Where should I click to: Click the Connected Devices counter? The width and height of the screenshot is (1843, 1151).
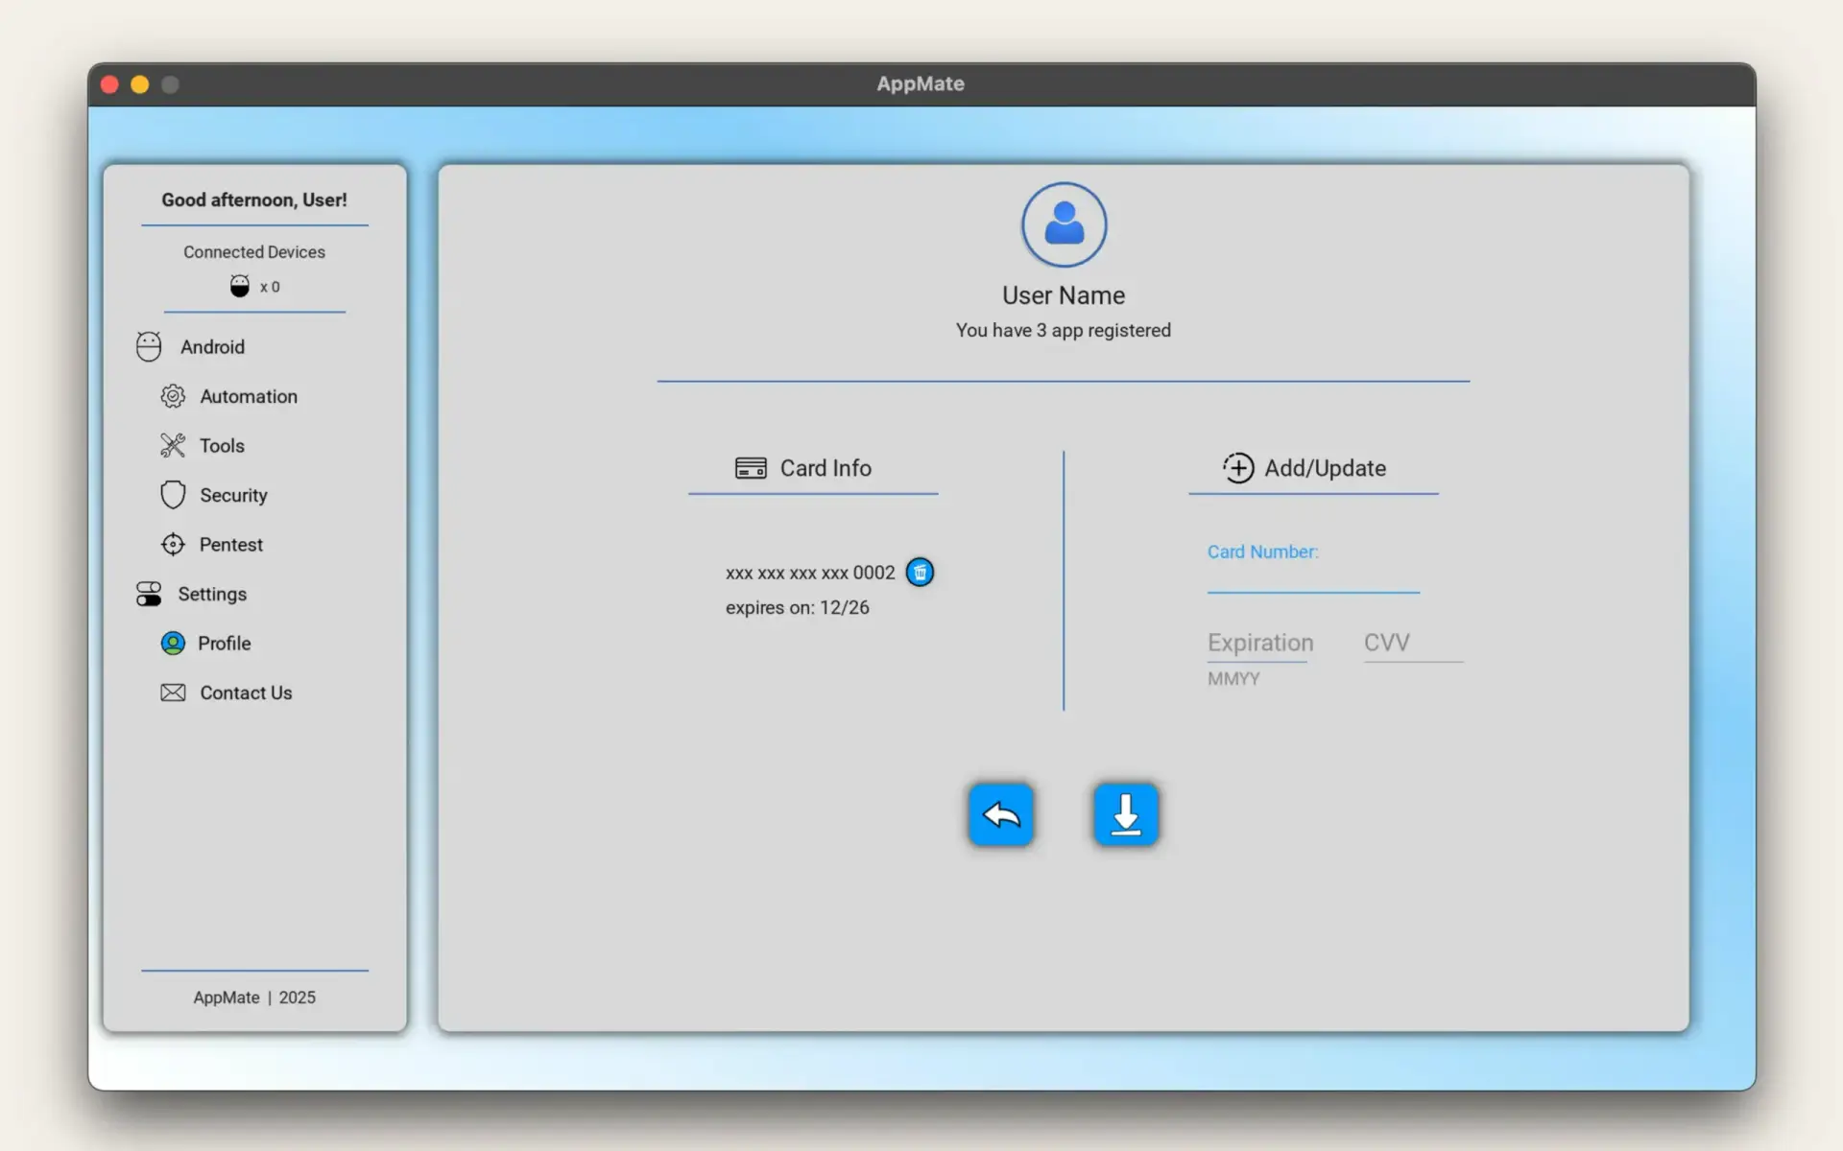coord(253,286)
